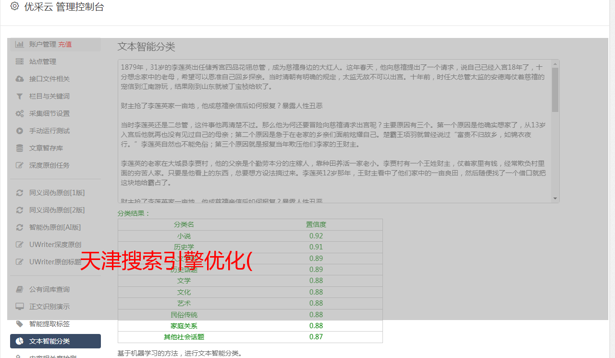The width and height of the screenshot is (615, 358).
Task: Select the 文学 category cell
Action: (x=184, y=281)
